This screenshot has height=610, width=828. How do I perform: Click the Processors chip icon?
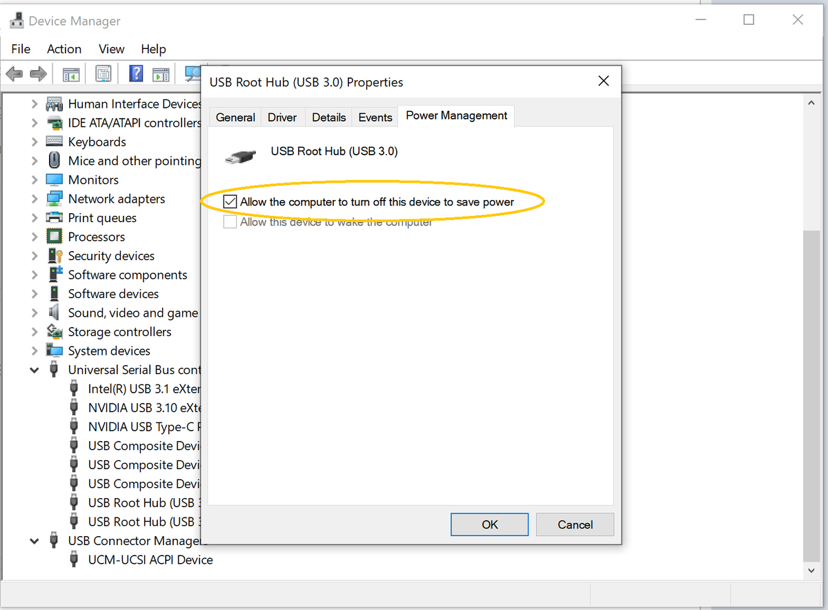pos(55,237)
